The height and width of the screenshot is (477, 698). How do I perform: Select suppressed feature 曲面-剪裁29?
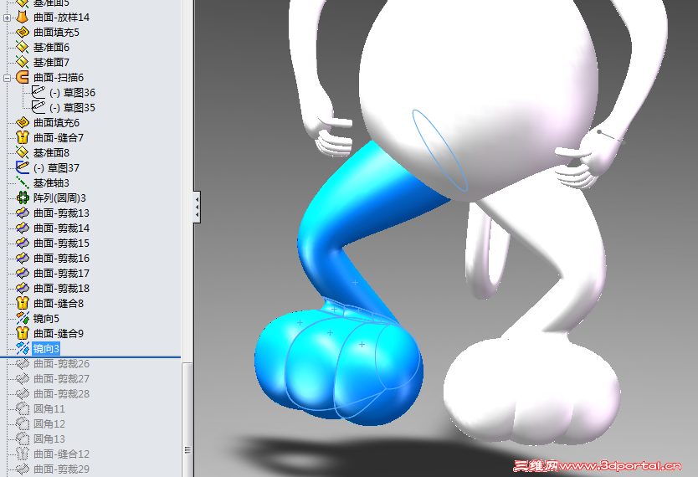pyautogui.click(x=61, y=469)
